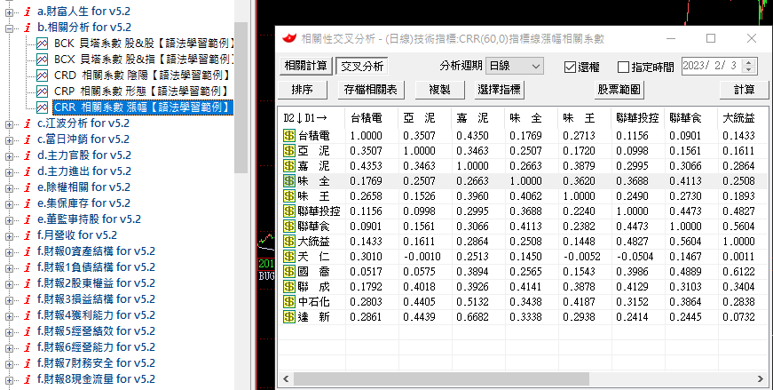Click the 複製 button
The height and width of the screenshot is (390, 773).
[x=439, y=90]
